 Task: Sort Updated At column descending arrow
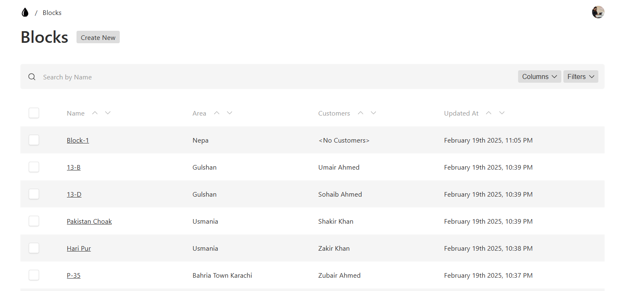[502, 113]
